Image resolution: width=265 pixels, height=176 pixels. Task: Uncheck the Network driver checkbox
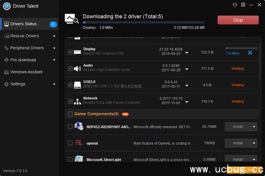point(70,101)
